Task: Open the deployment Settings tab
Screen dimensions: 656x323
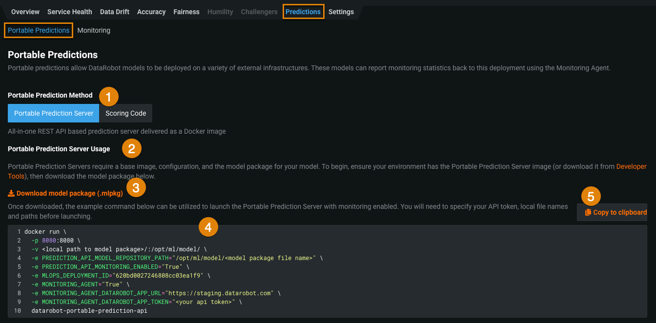Action: pos(341,12)
